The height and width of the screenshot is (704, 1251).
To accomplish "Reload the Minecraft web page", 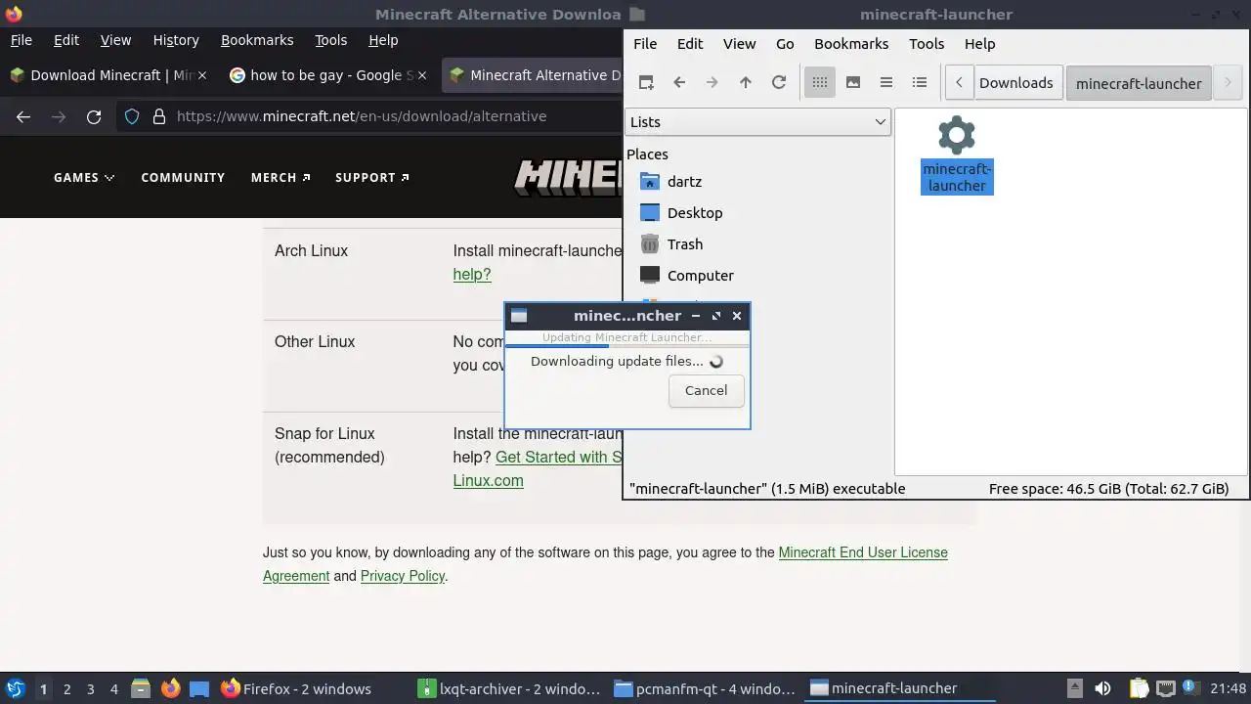I will 94,116.
